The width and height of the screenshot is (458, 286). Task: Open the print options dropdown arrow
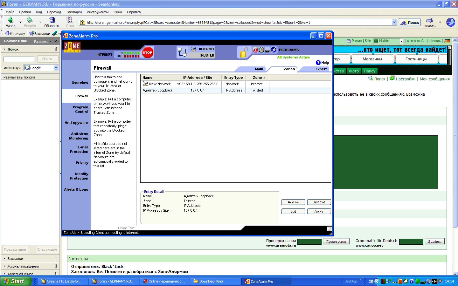440,22
